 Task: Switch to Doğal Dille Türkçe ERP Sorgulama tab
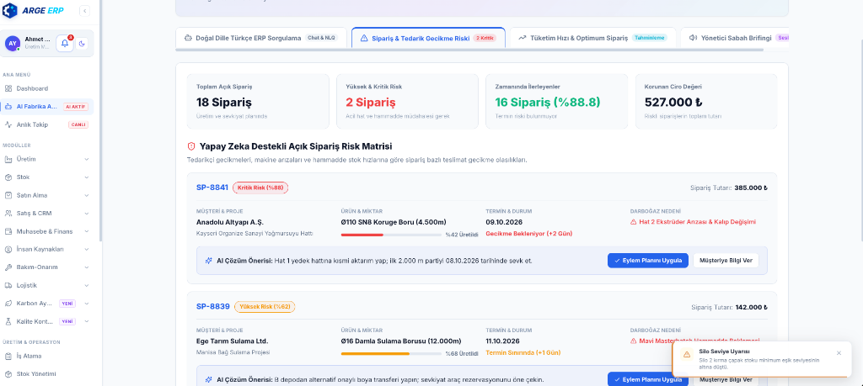pyautogui.click(x=261, y=38)
